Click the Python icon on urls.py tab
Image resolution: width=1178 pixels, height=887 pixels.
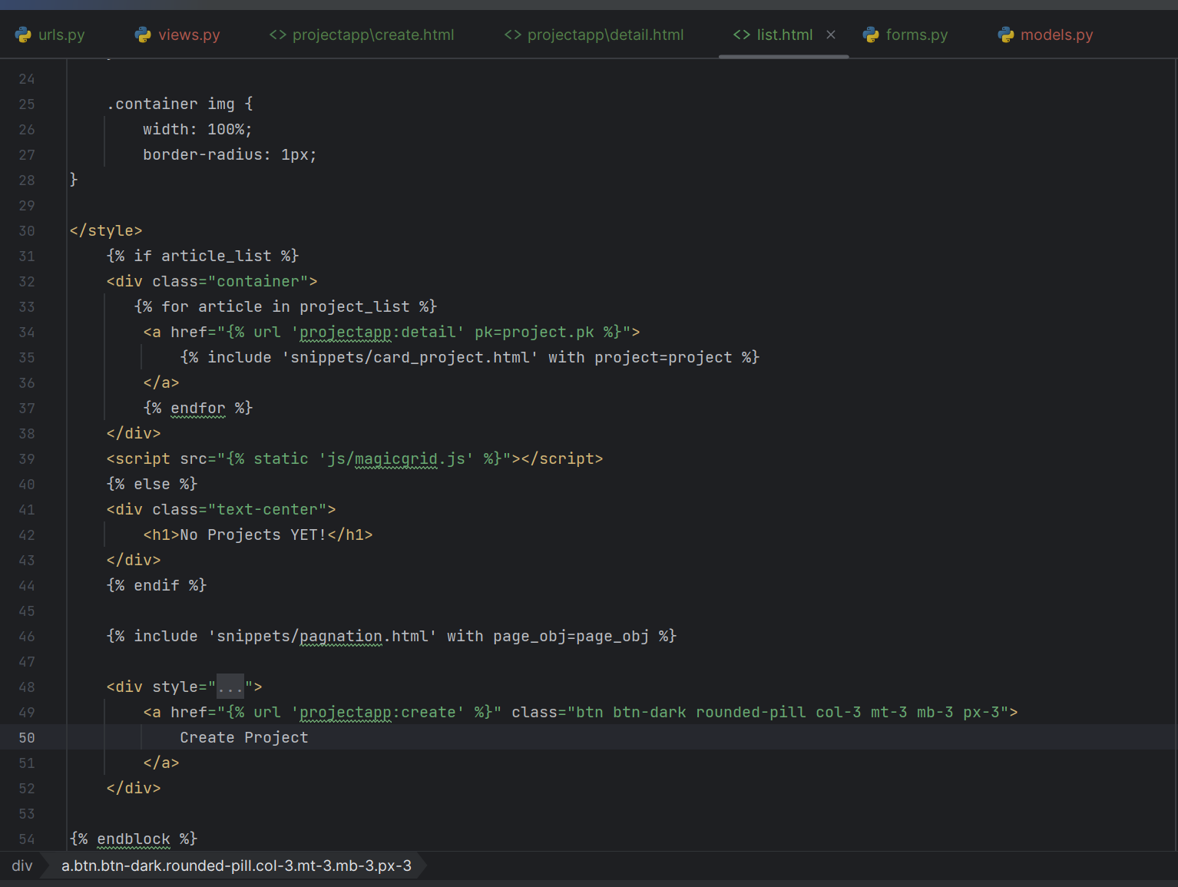[24, 35]
